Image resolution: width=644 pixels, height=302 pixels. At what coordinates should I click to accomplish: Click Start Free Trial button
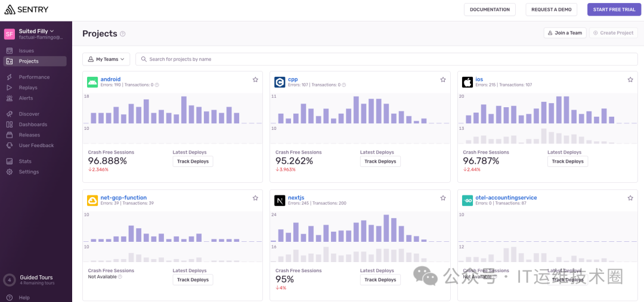(614, 10)
